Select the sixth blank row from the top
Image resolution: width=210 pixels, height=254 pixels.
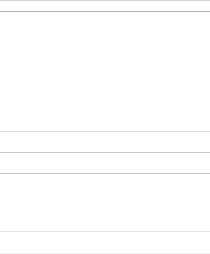(105, 182)
